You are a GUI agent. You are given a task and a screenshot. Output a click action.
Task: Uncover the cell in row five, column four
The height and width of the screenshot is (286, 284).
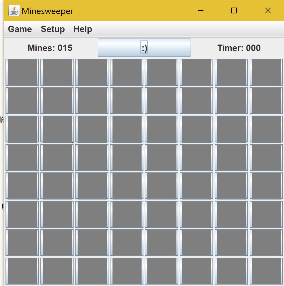pos(127,186)
